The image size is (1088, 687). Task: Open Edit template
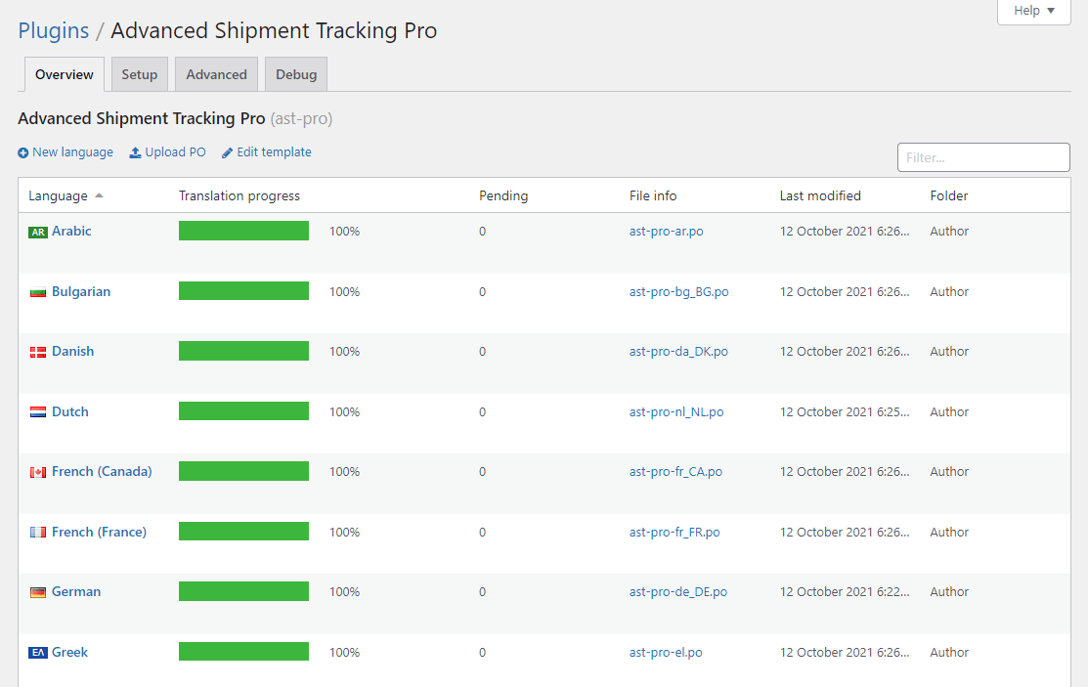[267, 152]
